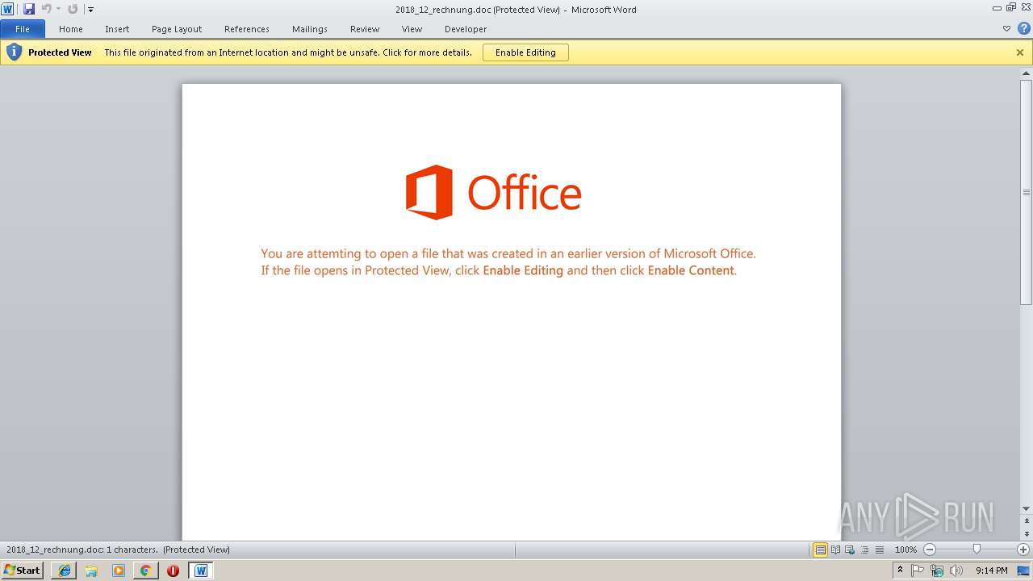Click the 9:14 PM system clock
This screenshot has width=1033, height=581.
click(x=991, y=571)
